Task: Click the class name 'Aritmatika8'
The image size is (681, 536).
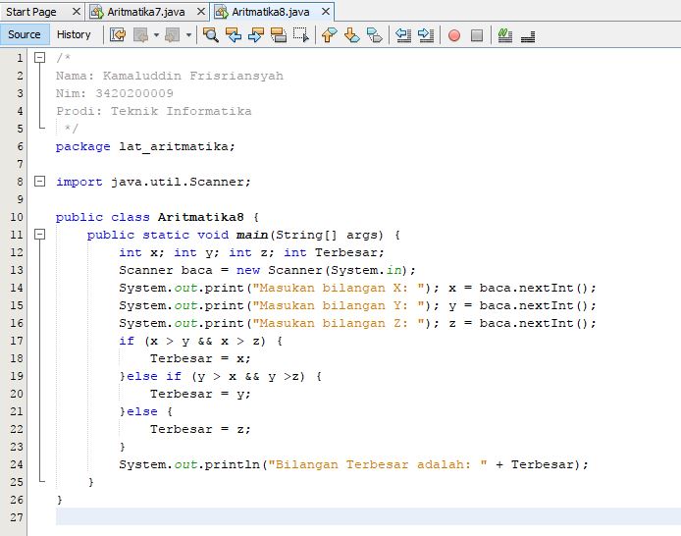Action: click(x=200, y=217)
